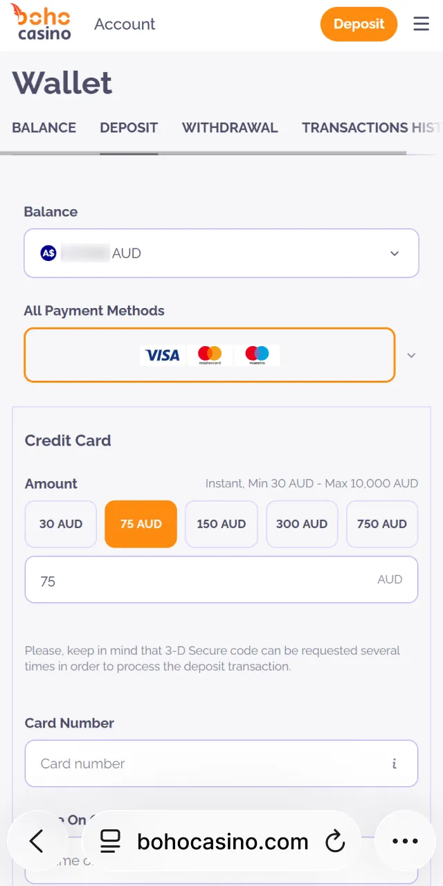Tap the browser back arrow
Image resolution: width=443 pixels, height=886 pixels.
click(37, 841)
